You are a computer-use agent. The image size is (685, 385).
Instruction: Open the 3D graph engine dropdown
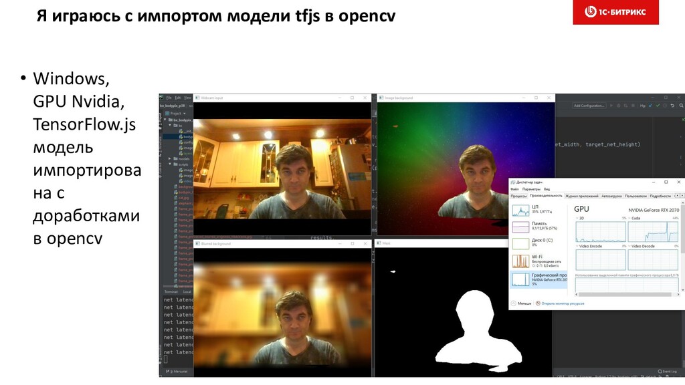coord(577,219)
